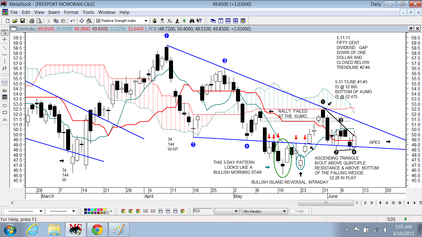Open the color palette swatch picker
Viewport: 422px width, 237px height.
110,211
